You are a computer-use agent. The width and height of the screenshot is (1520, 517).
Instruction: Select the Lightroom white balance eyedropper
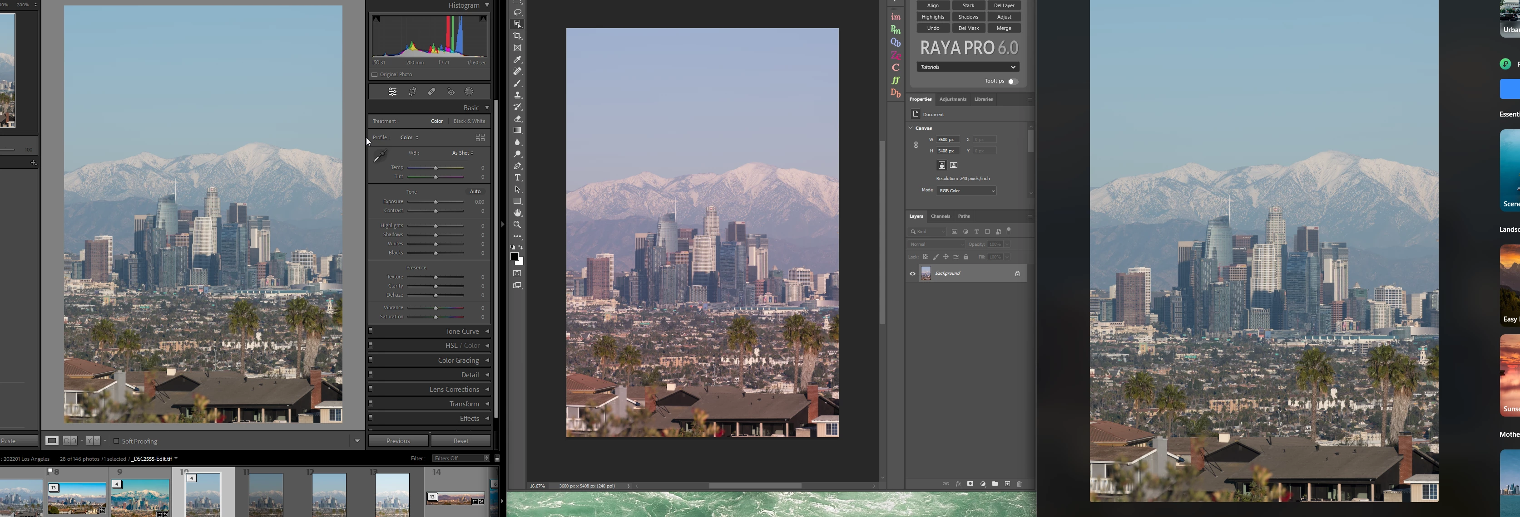pos(380,156)
